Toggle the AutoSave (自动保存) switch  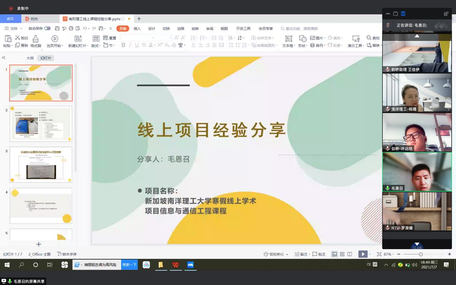point(47,29)
